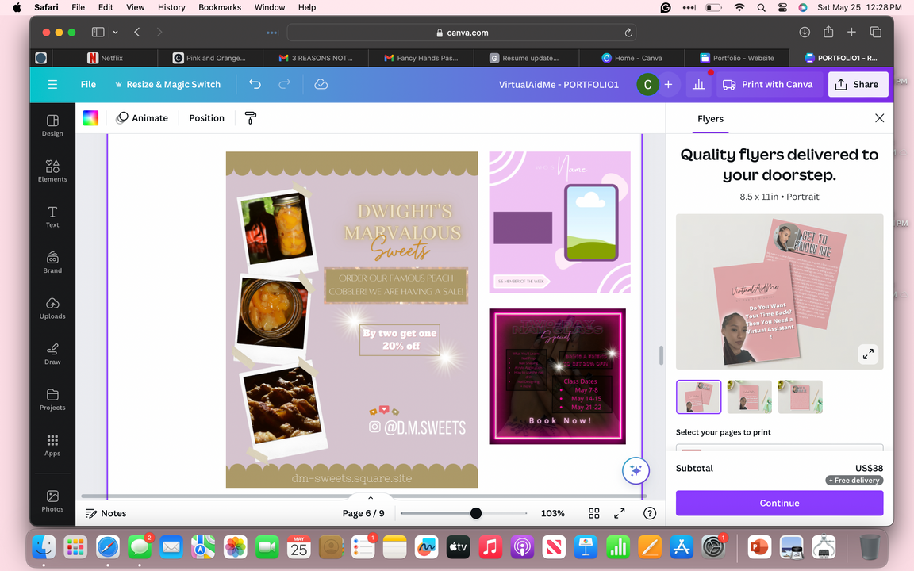The height and width of the screenshot is (571, 914).
Task: Open the Safari sidebar dropdown arrow
Action: 116,33
